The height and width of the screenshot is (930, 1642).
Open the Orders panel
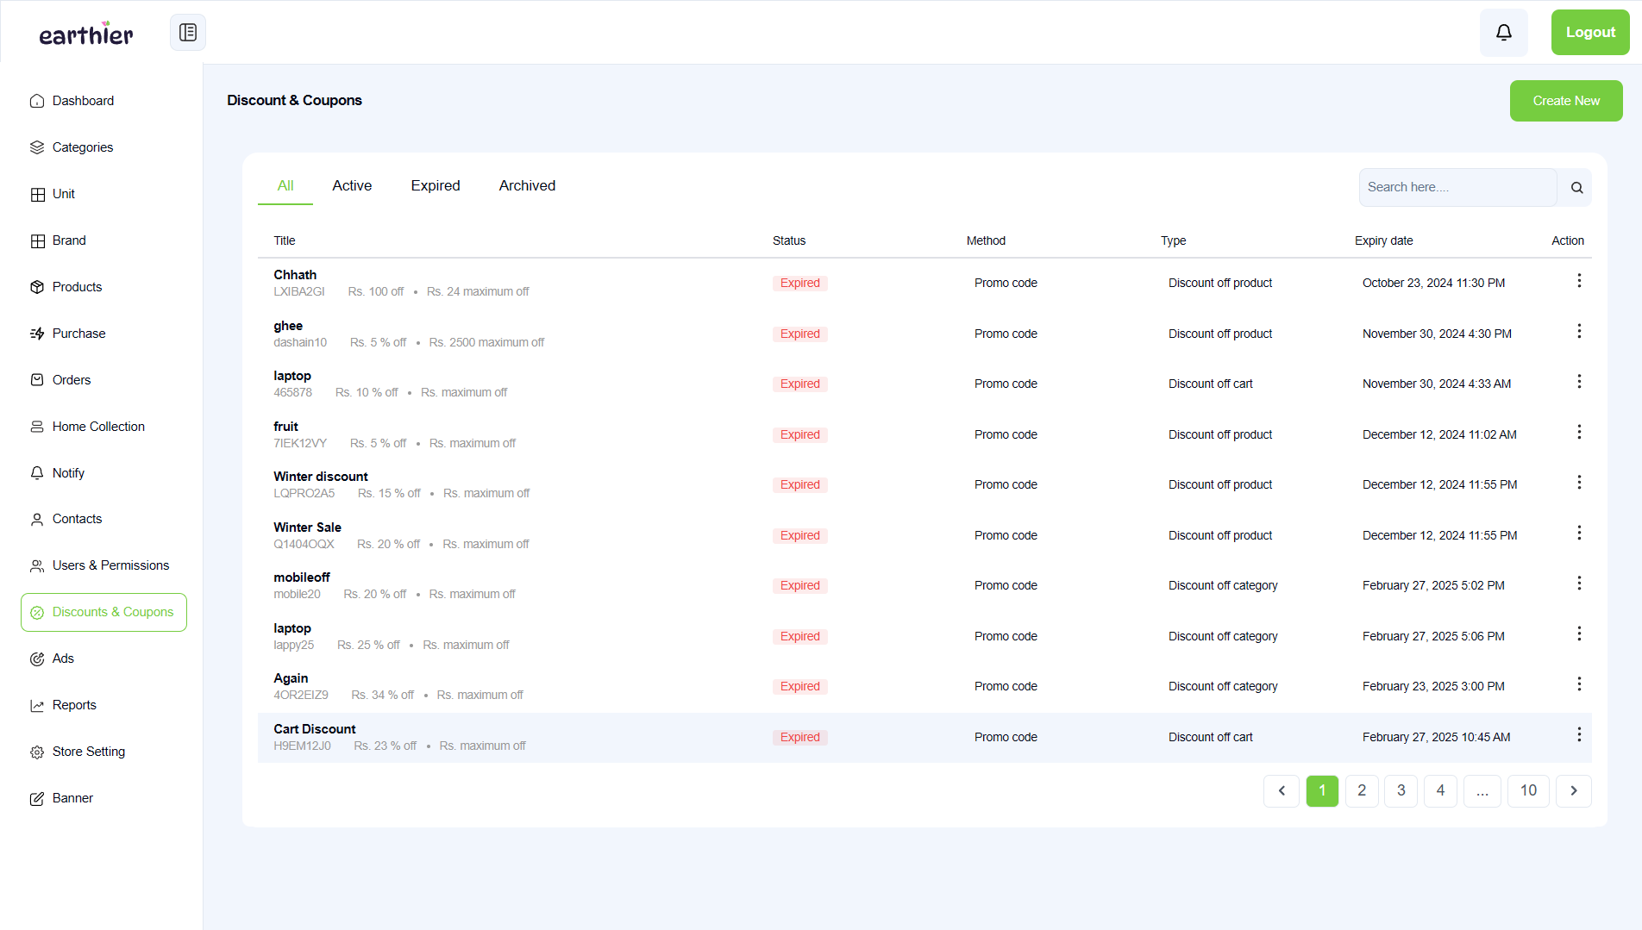pos(71,380)
